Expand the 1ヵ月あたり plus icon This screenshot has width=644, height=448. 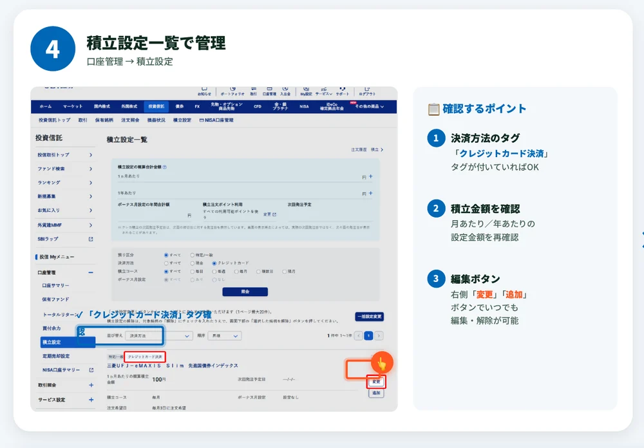[x=370, y=176]
